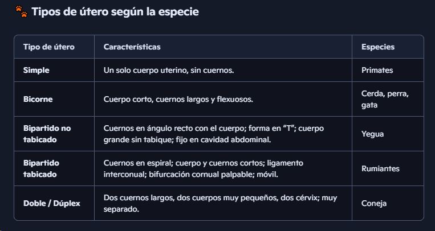435x231 pixels.
Task: Click the "Un solo cuerpo uterino" description
Action: coord(169,70)
